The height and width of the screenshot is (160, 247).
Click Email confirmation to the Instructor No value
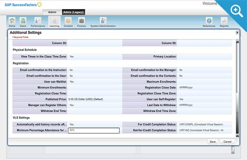pos(71,70)
